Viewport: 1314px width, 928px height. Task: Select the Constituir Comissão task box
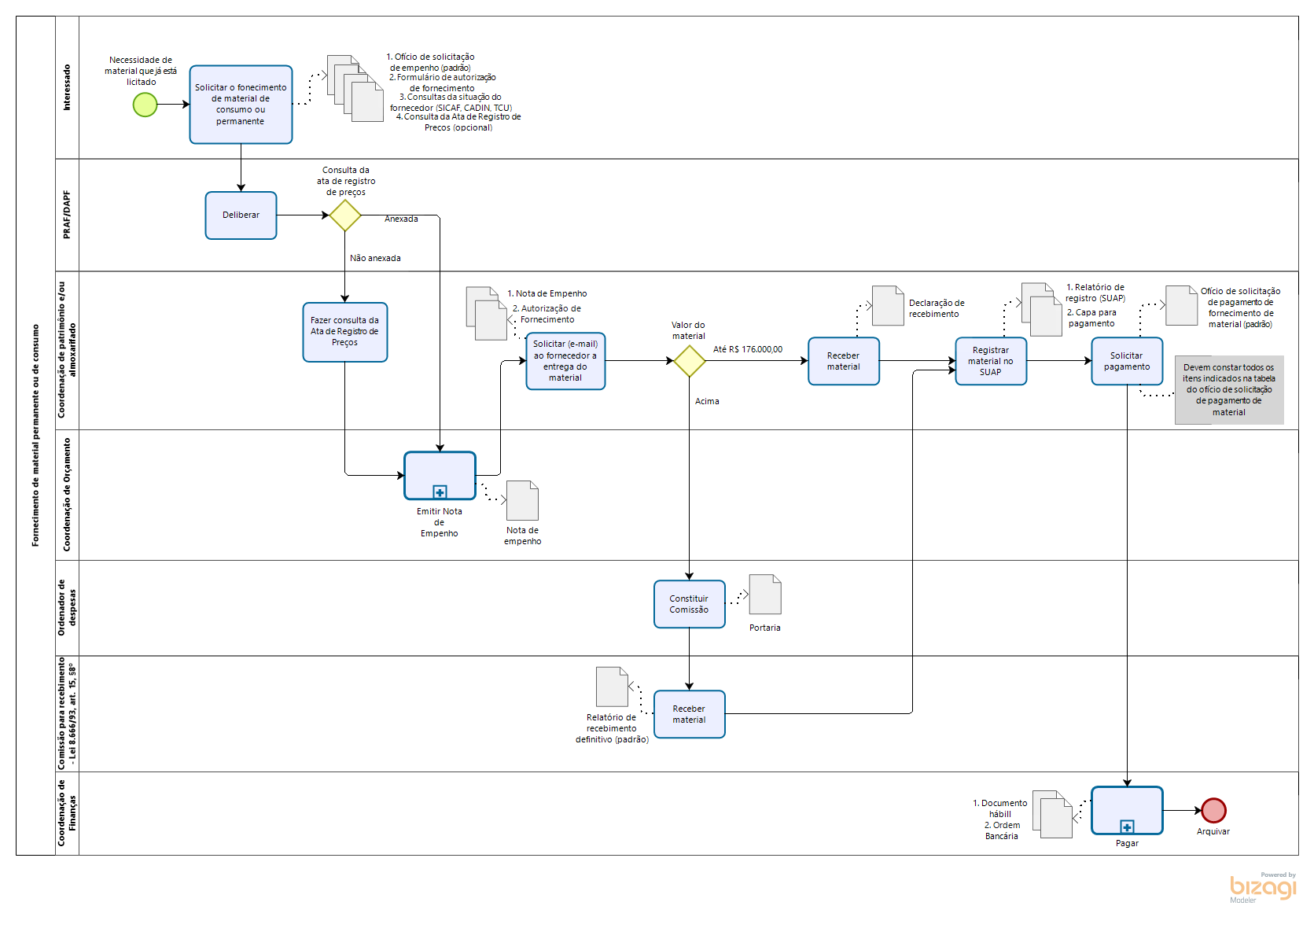(689, 604)
